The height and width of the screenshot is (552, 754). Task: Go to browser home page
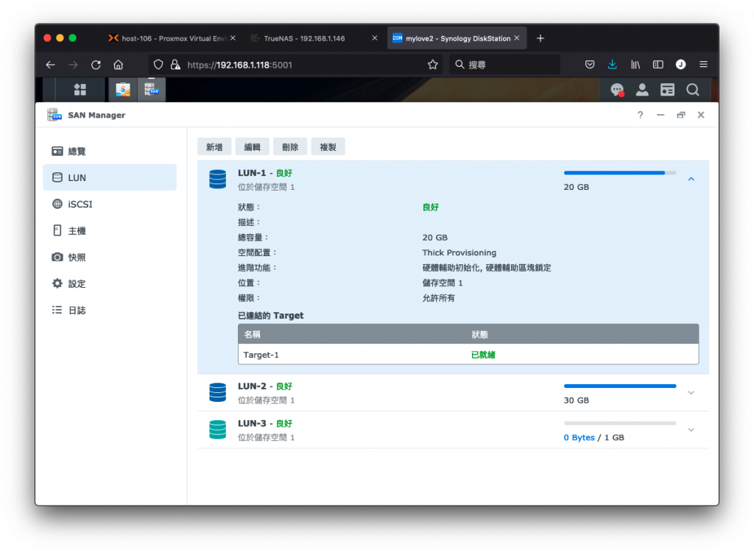(x=119, y=65)
